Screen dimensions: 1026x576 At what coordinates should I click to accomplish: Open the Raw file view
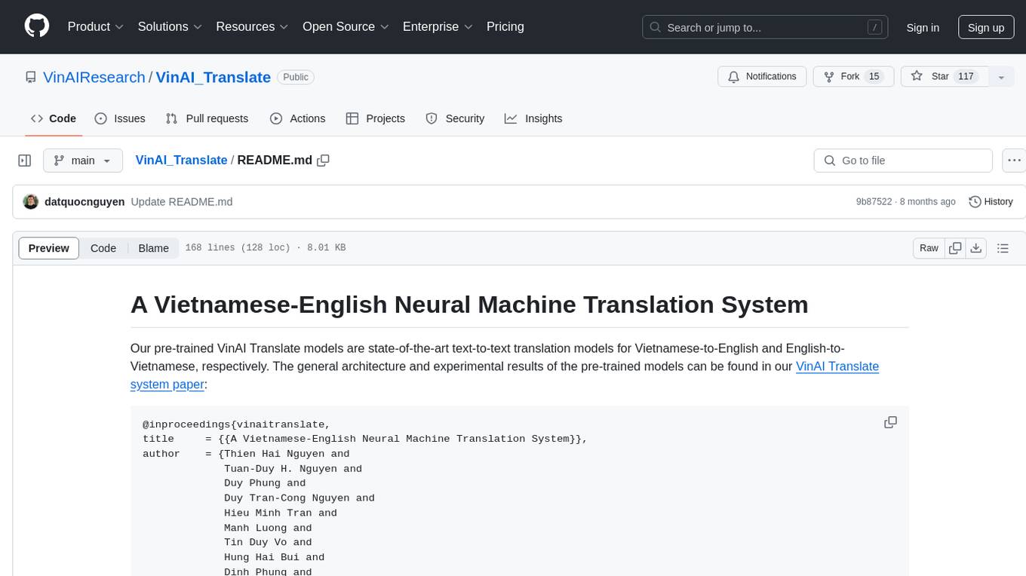pyautogui.click(x=929, y=248)
